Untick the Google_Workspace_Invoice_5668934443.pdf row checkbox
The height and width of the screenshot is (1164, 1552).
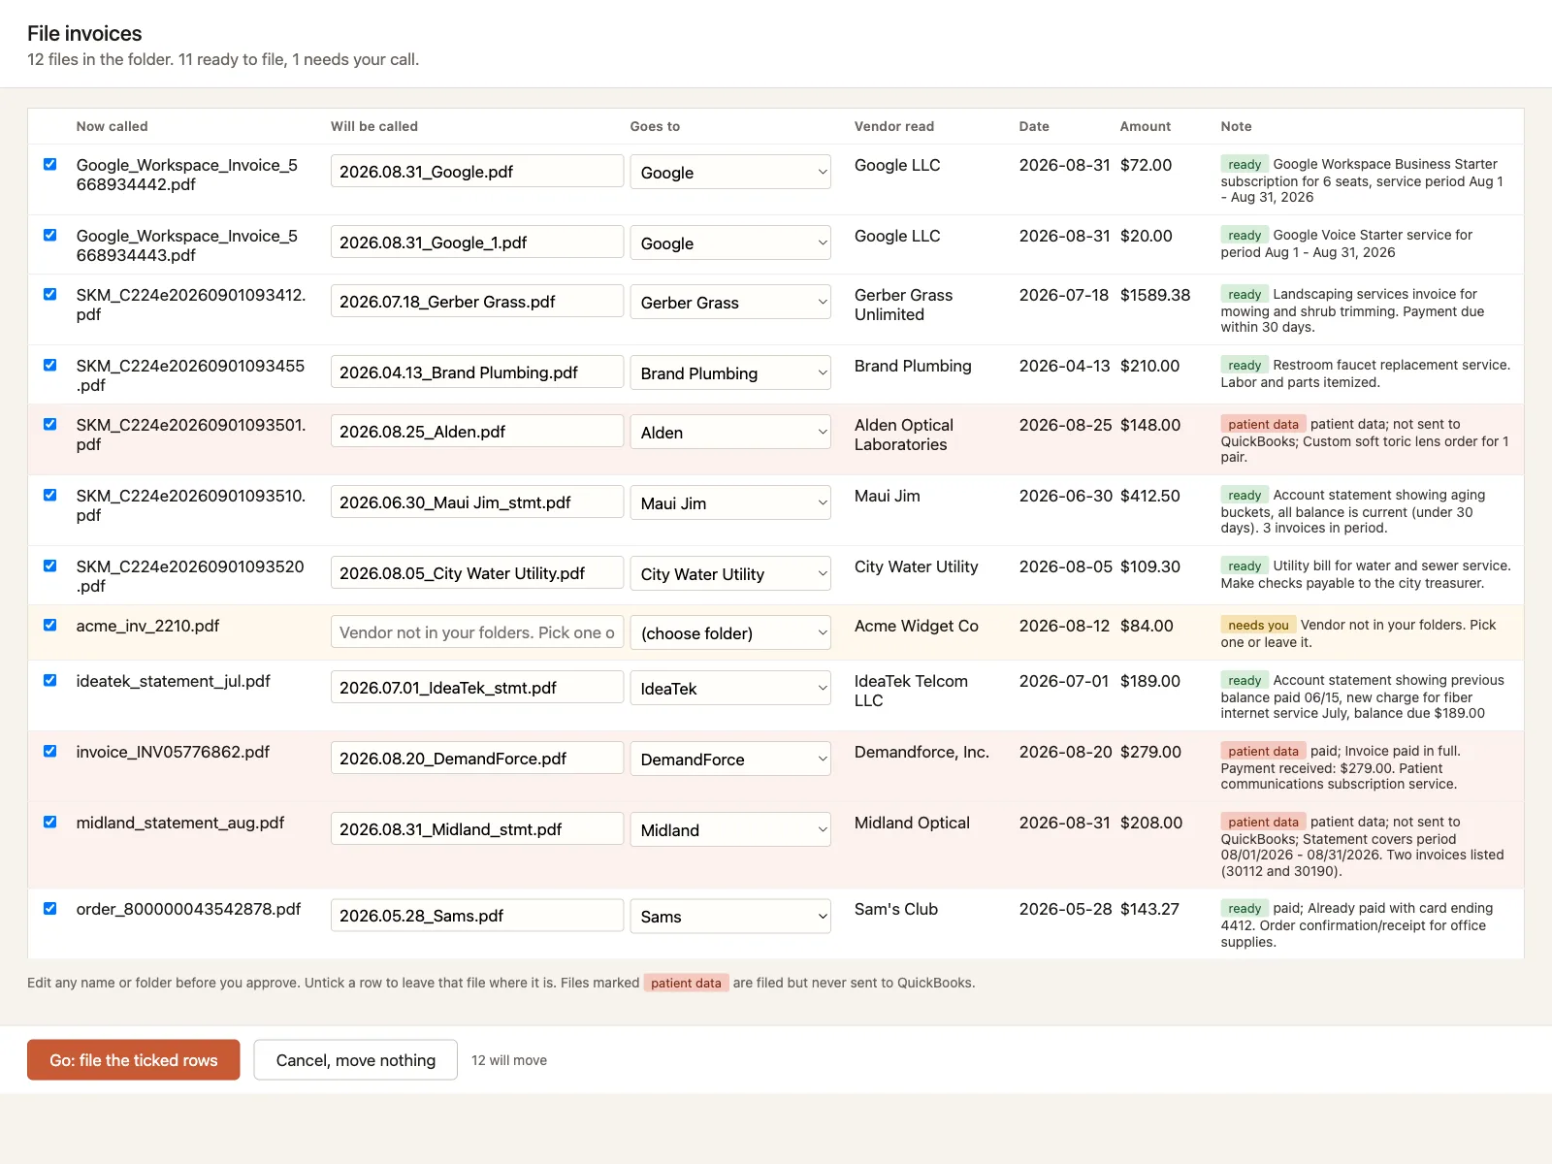[49, 235]
